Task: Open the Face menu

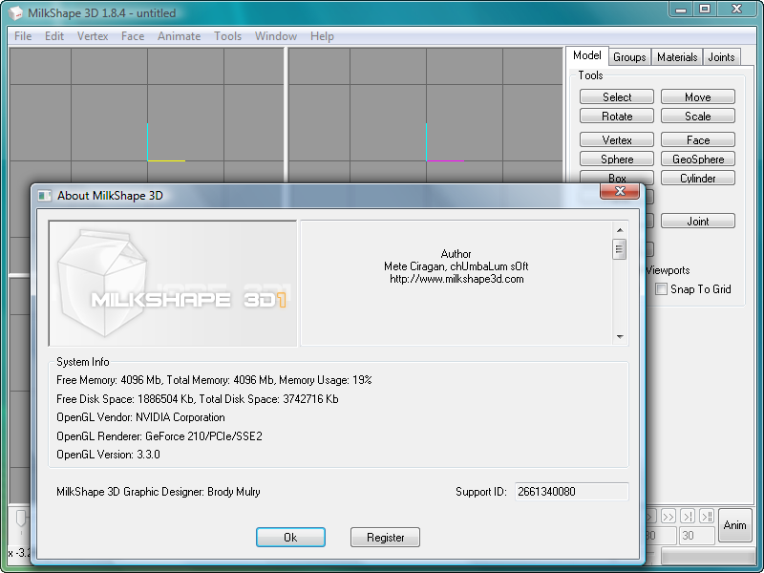Action: click(133, 36)
